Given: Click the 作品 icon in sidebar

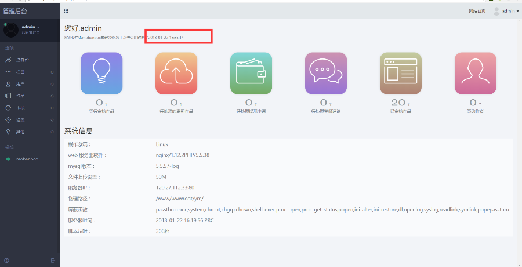Looking at the screenshot, I should 8,96.
